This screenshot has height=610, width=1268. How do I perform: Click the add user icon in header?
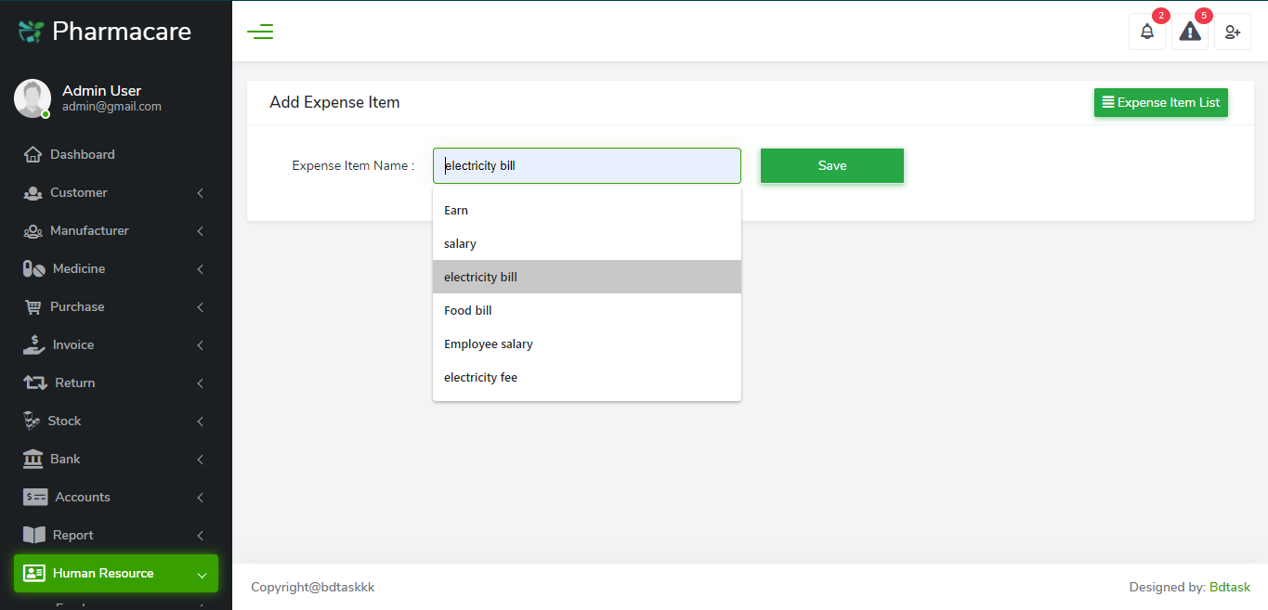[1233, 32]
